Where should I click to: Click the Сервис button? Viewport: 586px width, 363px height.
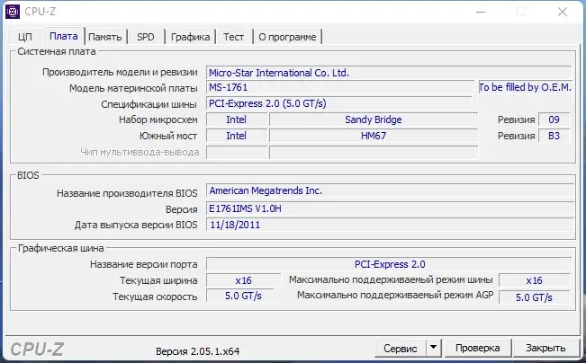click(401, 348)
